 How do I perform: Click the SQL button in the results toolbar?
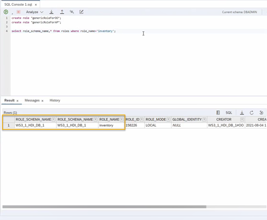[229, 113]
